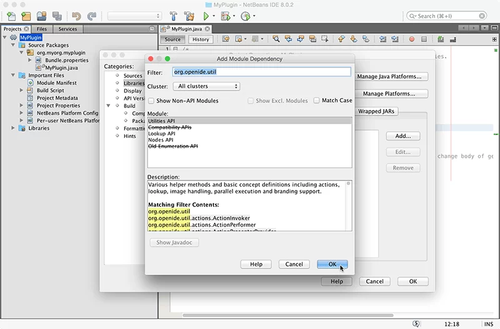
Task: Click OK in Project Properties window
Action: tap(413, 281)
